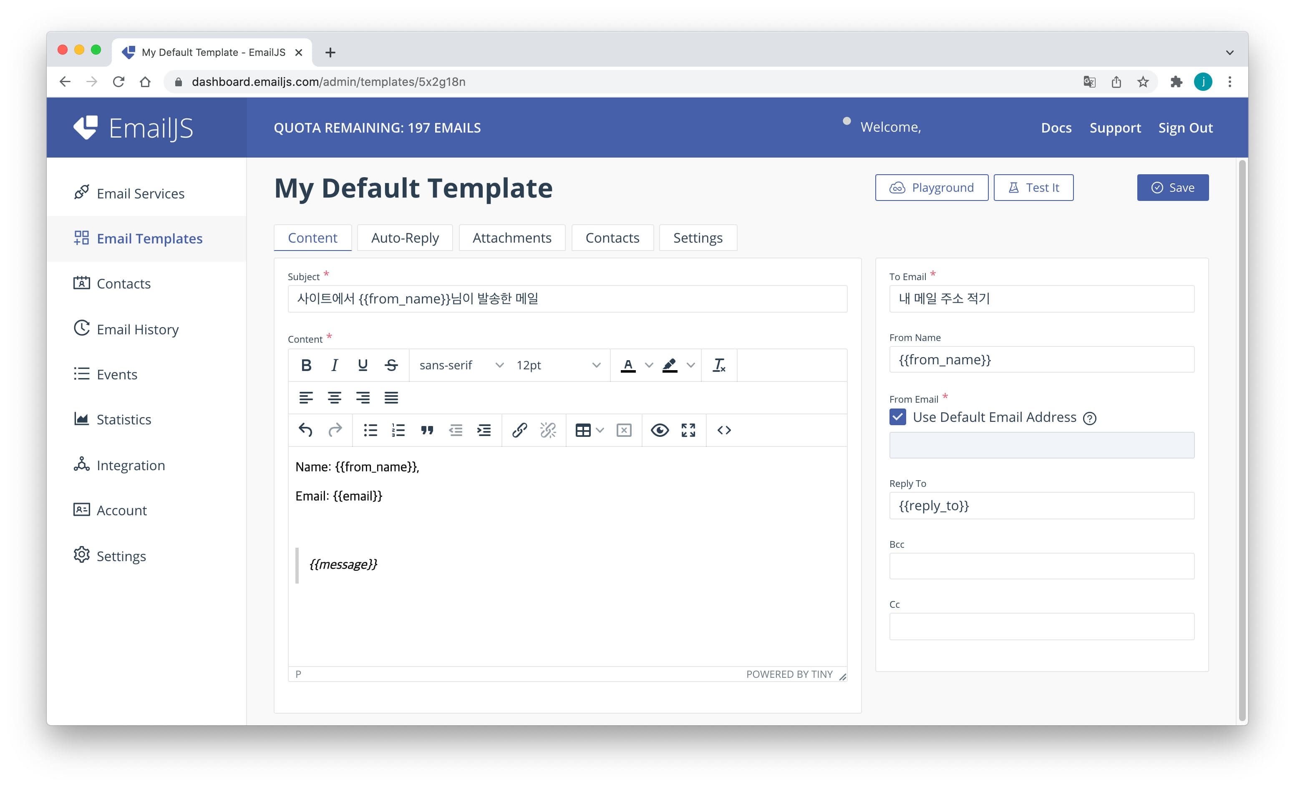Screen dimensions: 1295x787
Task: Open Email History in sidebar
Action: tap(137, 329)
